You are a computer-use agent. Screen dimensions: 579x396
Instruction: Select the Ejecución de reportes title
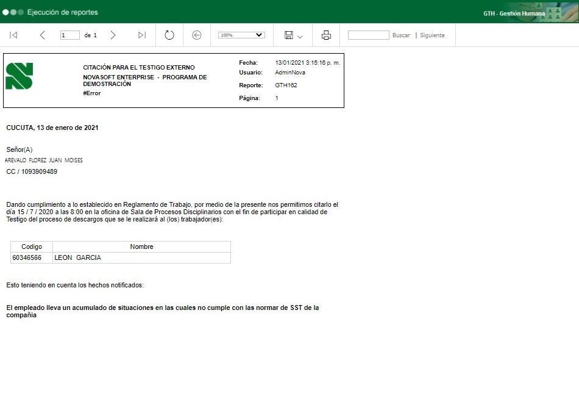point(62,12)
